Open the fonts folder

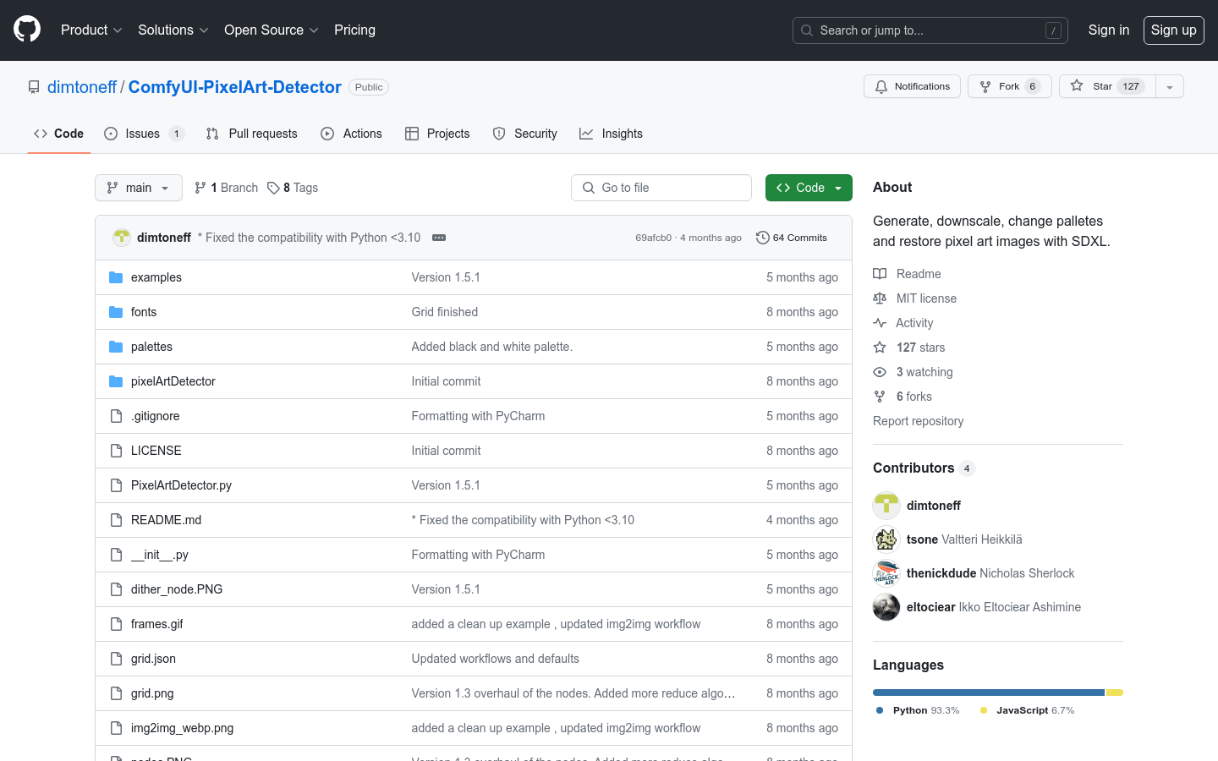tap(144, 312)
